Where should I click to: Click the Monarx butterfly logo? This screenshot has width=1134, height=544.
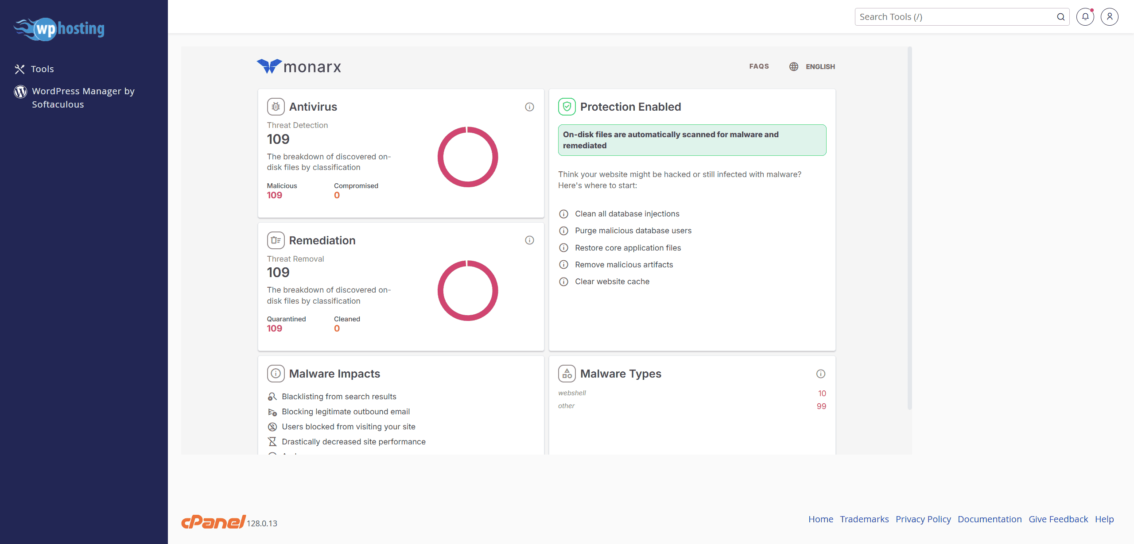269,66
